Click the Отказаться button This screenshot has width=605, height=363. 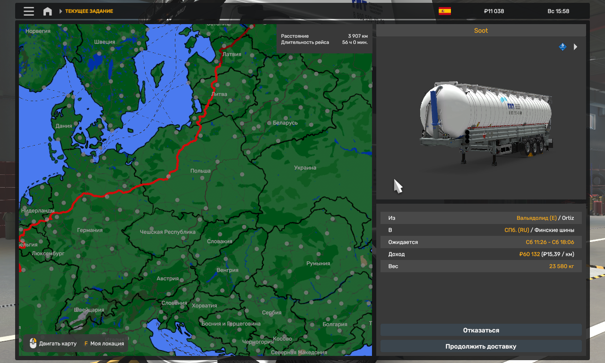[x=481, y=330]
